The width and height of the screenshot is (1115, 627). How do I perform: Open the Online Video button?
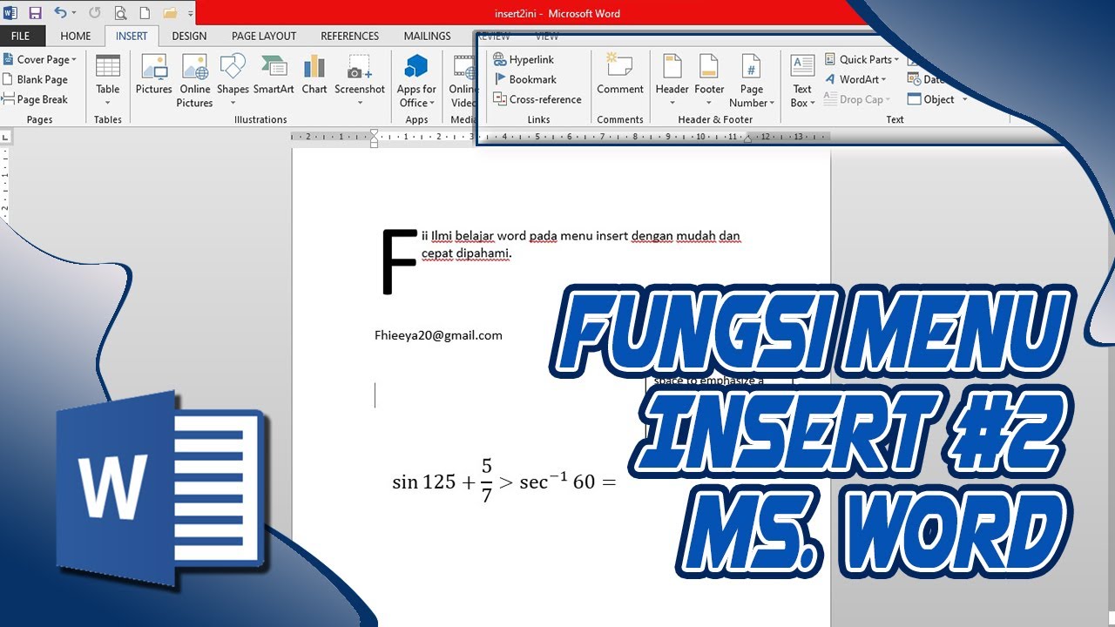(x=463, y=81)
